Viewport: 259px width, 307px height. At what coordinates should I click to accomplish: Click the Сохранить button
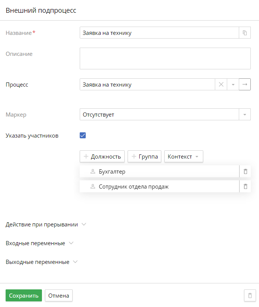coord(24,295)
